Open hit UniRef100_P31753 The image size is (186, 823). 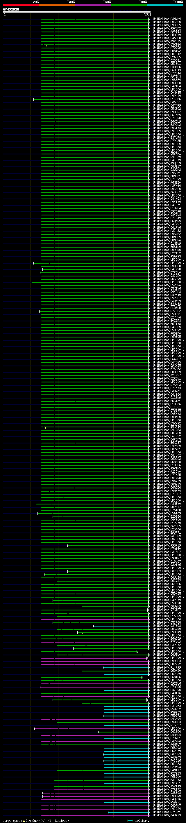pos(167,706)
